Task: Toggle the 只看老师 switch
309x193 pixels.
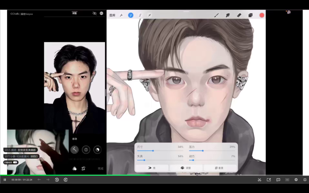Action: 15,162
